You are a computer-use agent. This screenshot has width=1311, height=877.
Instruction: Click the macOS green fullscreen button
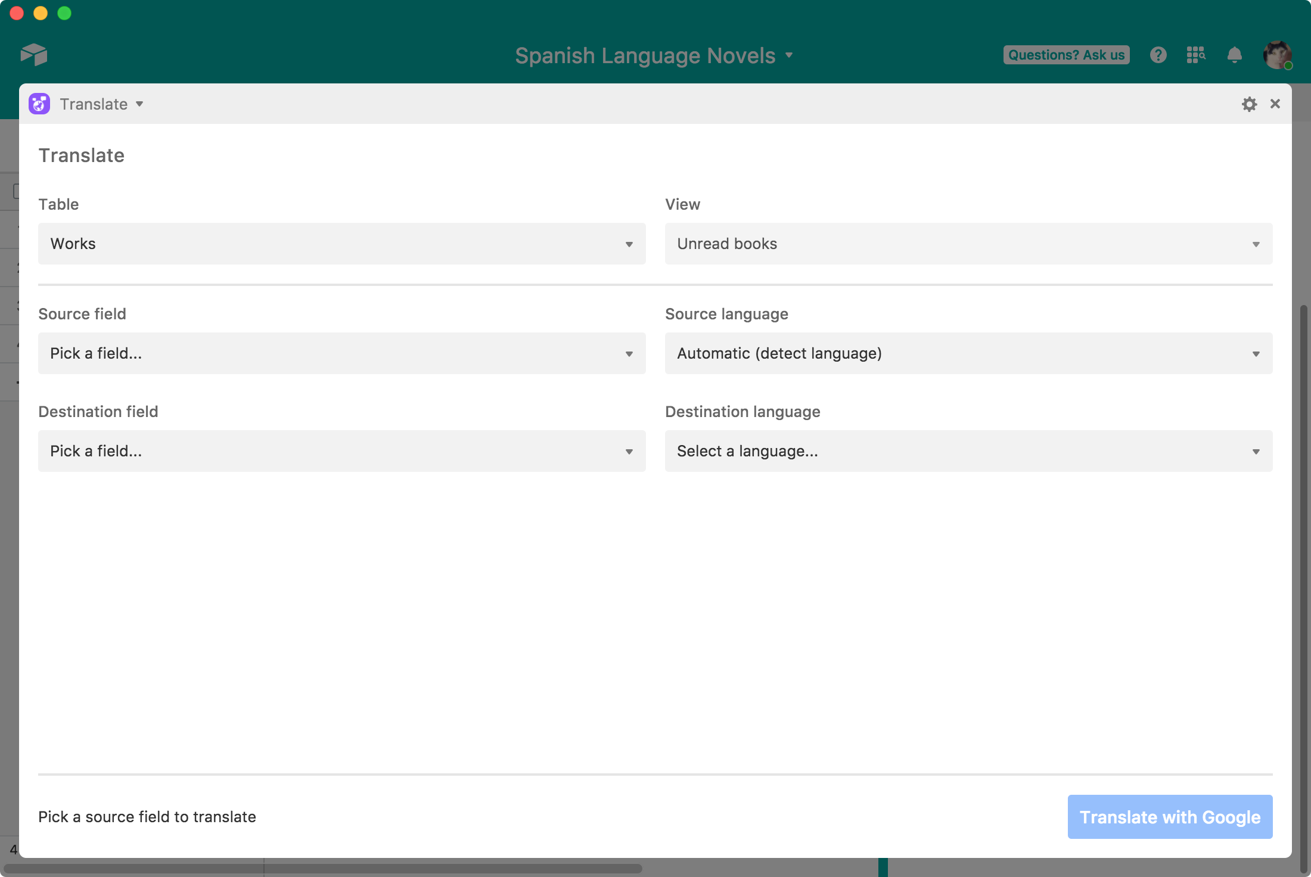64,13
